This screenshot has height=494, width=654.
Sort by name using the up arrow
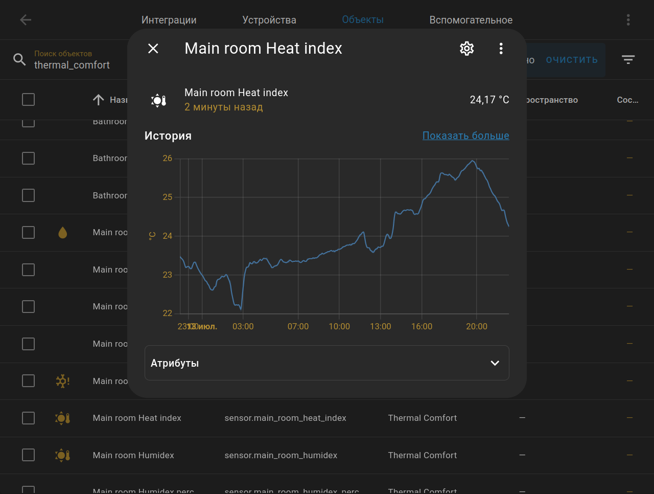click(x=98, y=100)
